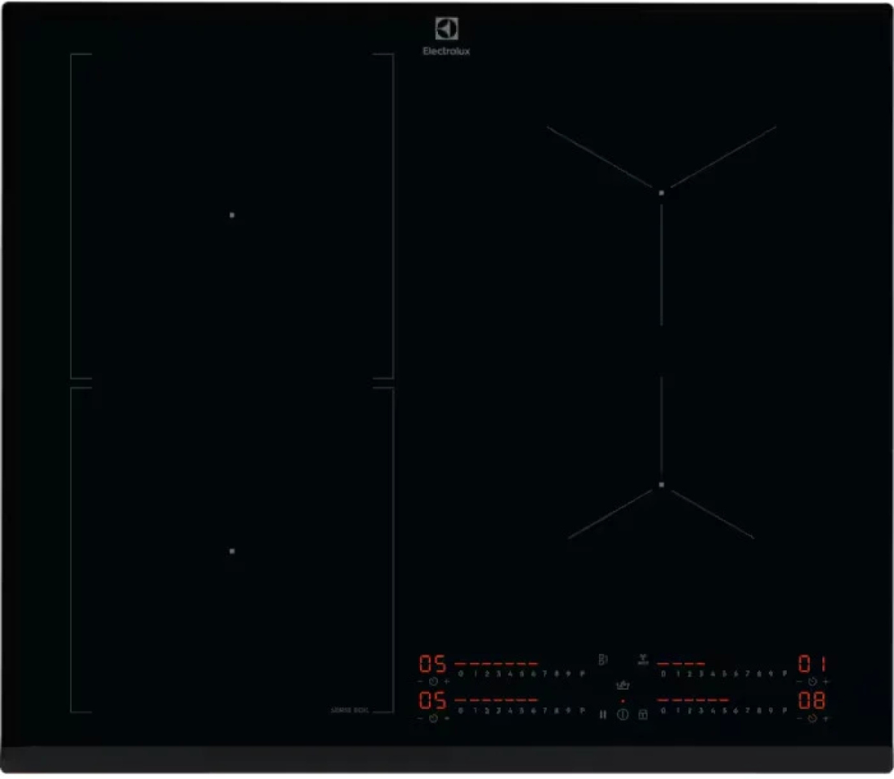Viewport: 894px width, 779px height.
Task: Tap the SenseBoil pot icon
Action: (623, 685)
